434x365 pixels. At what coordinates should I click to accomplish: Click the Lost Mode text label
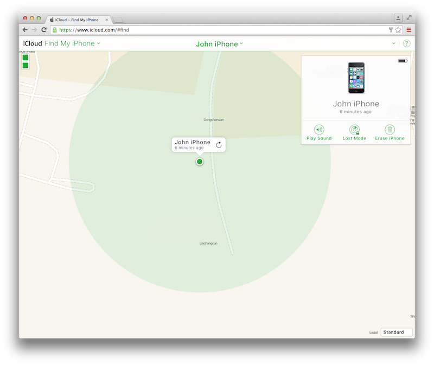354,138
